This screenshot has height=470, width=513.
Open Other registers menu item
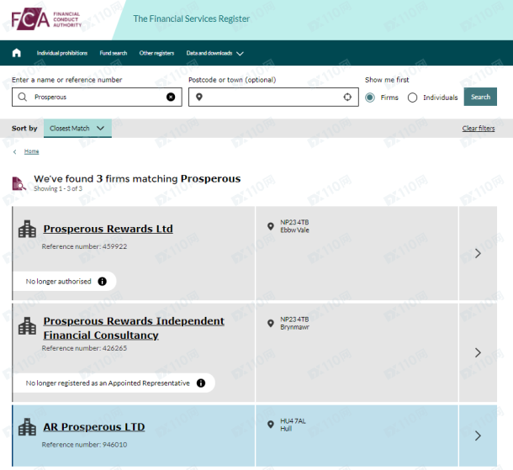(156, 53)
